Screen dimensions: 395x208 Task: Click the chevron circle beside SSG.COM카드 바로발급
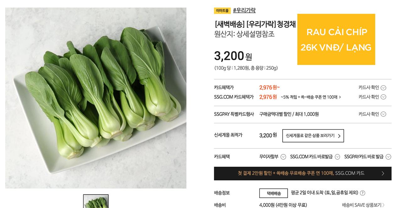[338, 157]
